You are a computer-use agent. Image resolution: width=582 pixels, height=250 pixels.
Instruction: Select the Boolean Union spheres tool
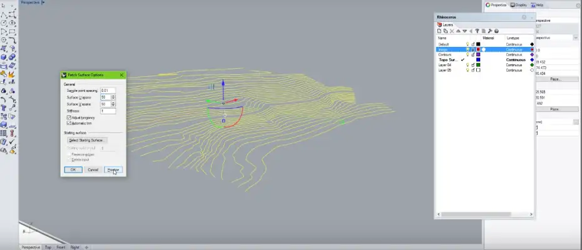point(13,57)
